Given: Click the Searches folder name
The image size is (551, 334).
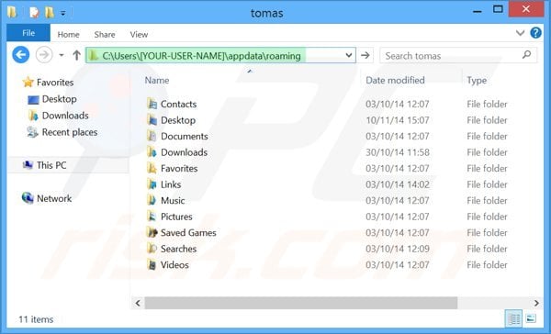Looking at the screenshot, I should (x=178, y=249).
